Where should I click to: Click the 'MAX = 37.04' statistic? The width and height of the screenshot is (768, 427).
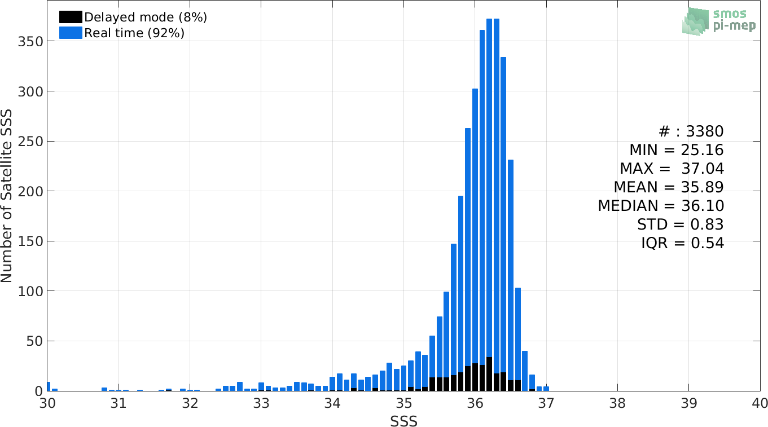point(672,169)
